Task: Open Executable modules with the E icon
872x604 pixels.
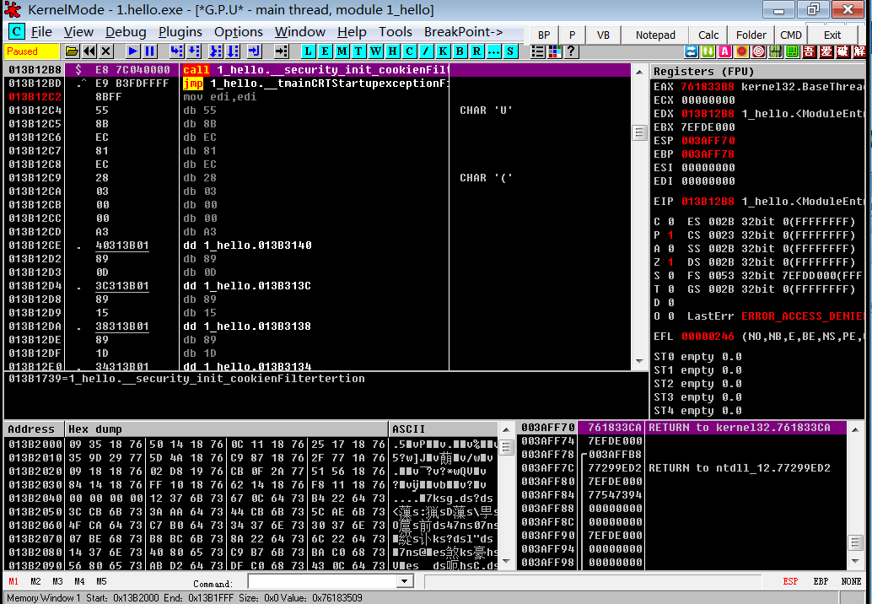Action: 325,51
